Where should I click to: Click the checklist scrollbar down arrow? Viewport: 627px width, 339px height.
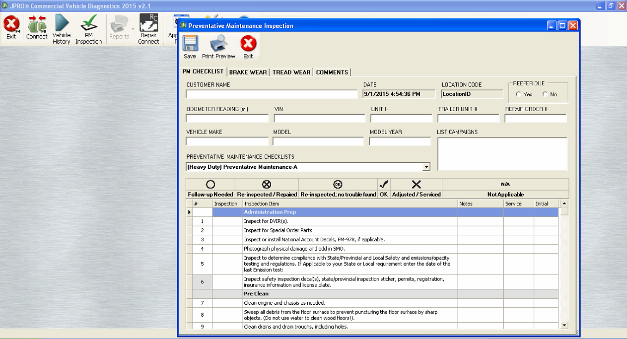point(564,325)
